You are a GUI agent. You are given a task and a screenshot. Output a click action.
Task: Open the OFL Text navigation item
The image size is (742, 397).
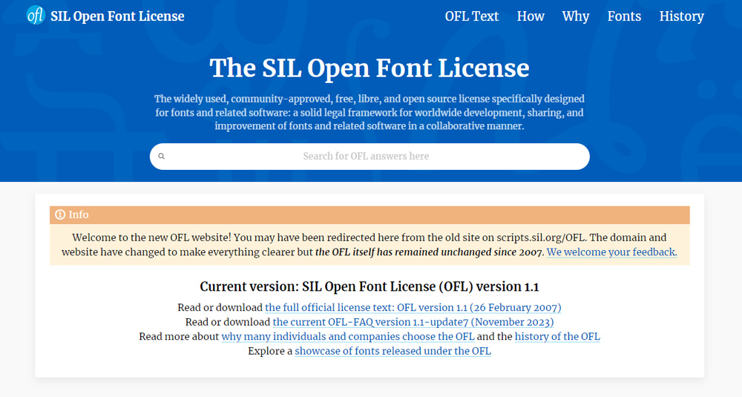point(471,16)
